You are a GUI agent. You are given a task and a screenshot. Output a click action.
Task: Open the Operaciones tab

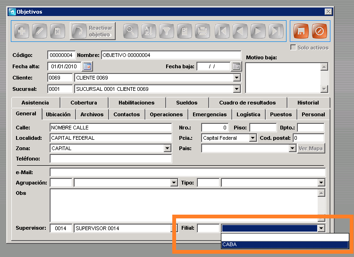[x=166, y=114]
